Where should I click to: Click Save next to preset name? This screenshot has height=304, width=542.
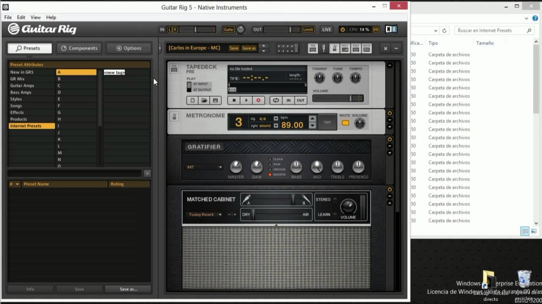[x=234, y=48]
